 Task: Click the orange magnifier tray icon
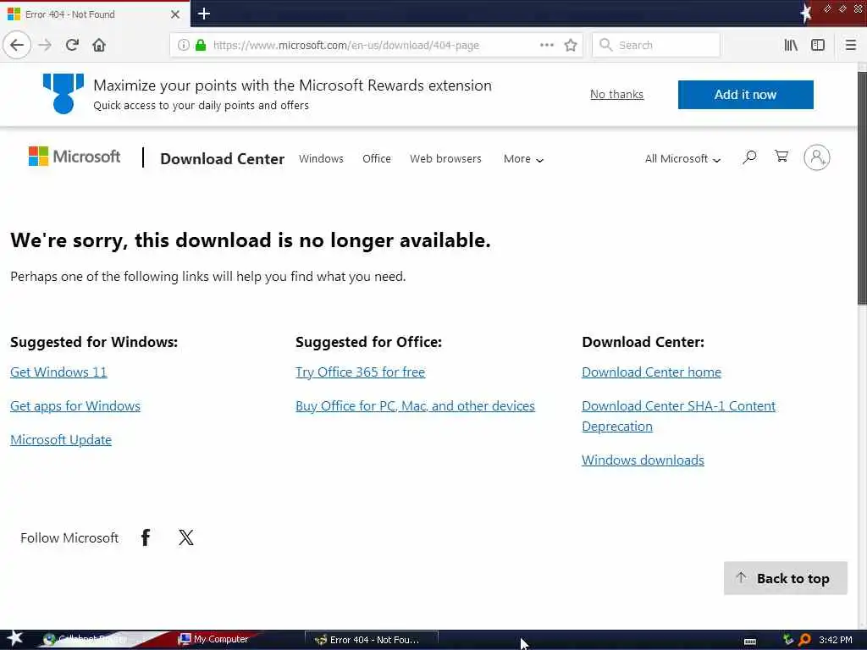tap(805, 640)
